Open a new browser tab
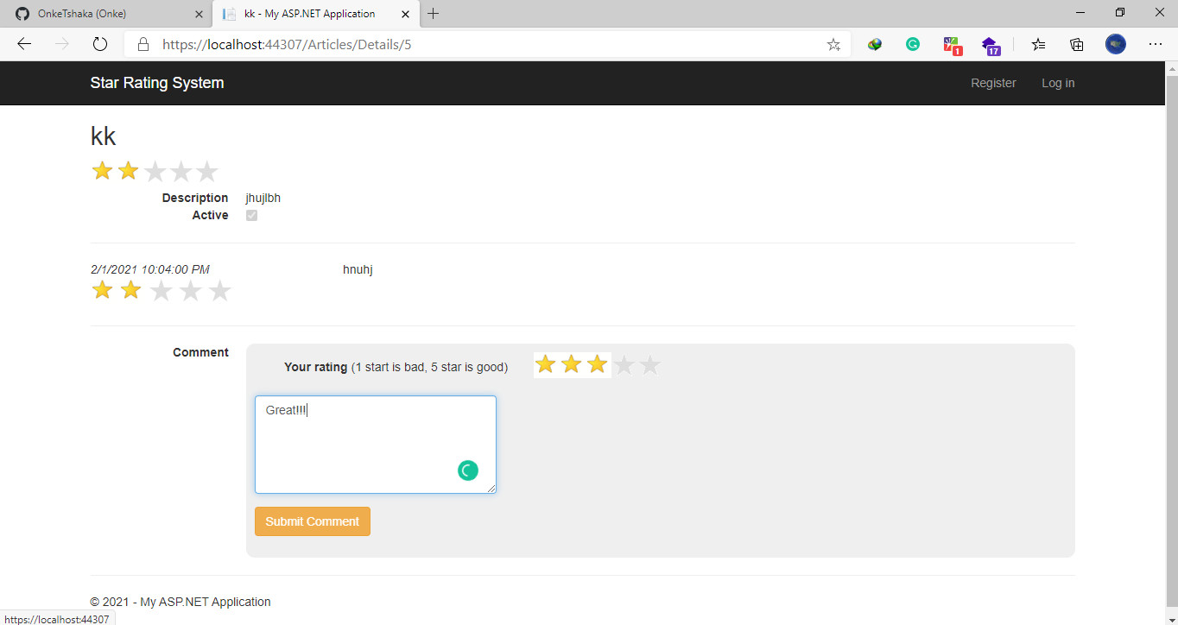The width and height of the screenshot is (1178, 625). [433, 13]
